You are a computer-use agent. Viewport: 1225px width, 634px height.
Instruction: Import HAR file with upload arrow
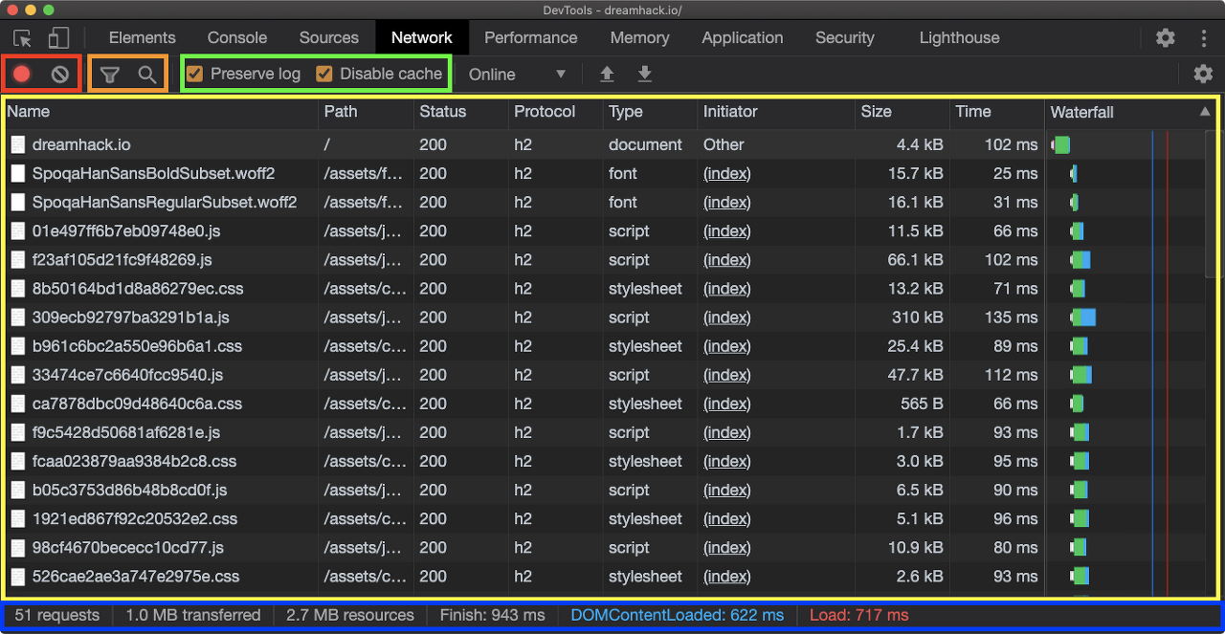(x=607, y=75)
